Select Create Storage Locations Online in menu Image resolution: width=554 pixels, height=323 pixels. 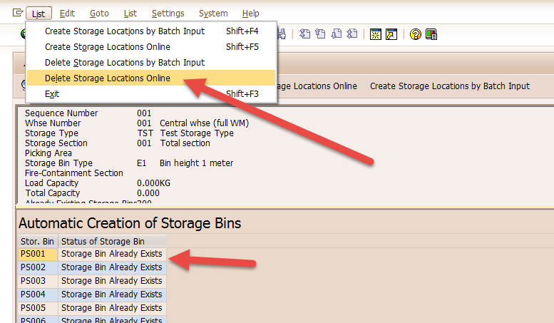(107, 46)
